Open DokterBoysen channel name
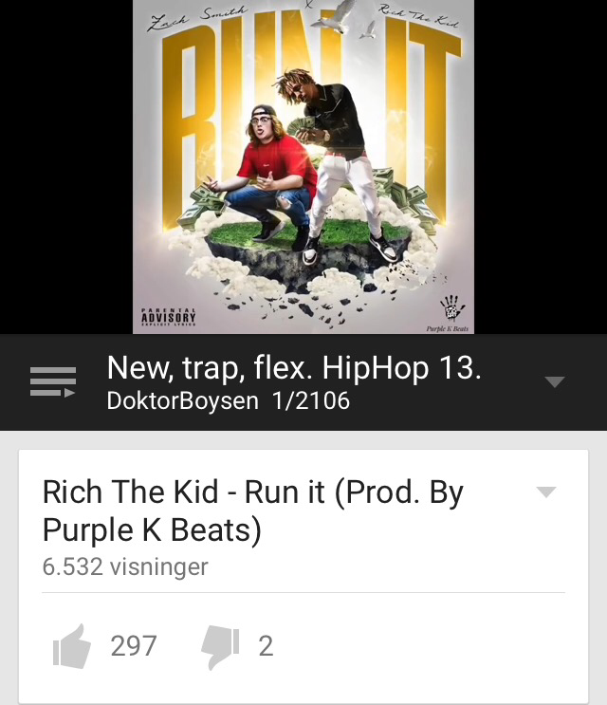 pos(182,400)
